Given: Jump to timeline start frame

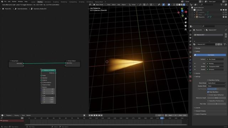Looking at the screenshot, I should (89, 115).
